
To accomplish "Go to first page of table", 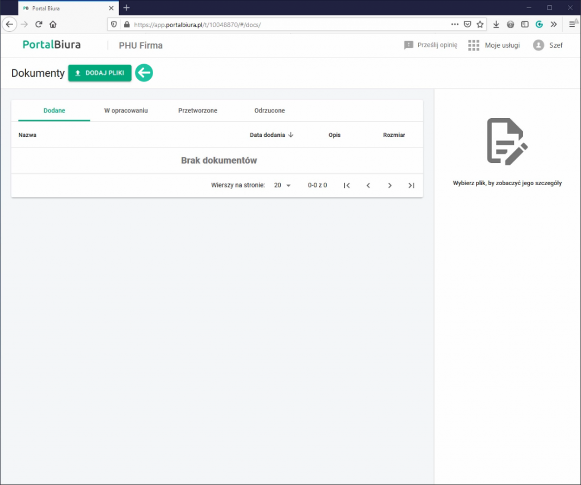I will tap(347, 185).
